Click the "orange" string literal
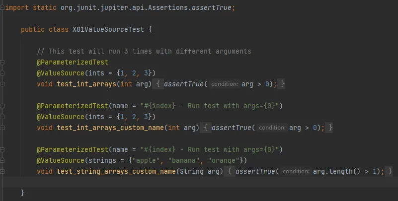The image size is (398, 201). (x=224, y=160)
